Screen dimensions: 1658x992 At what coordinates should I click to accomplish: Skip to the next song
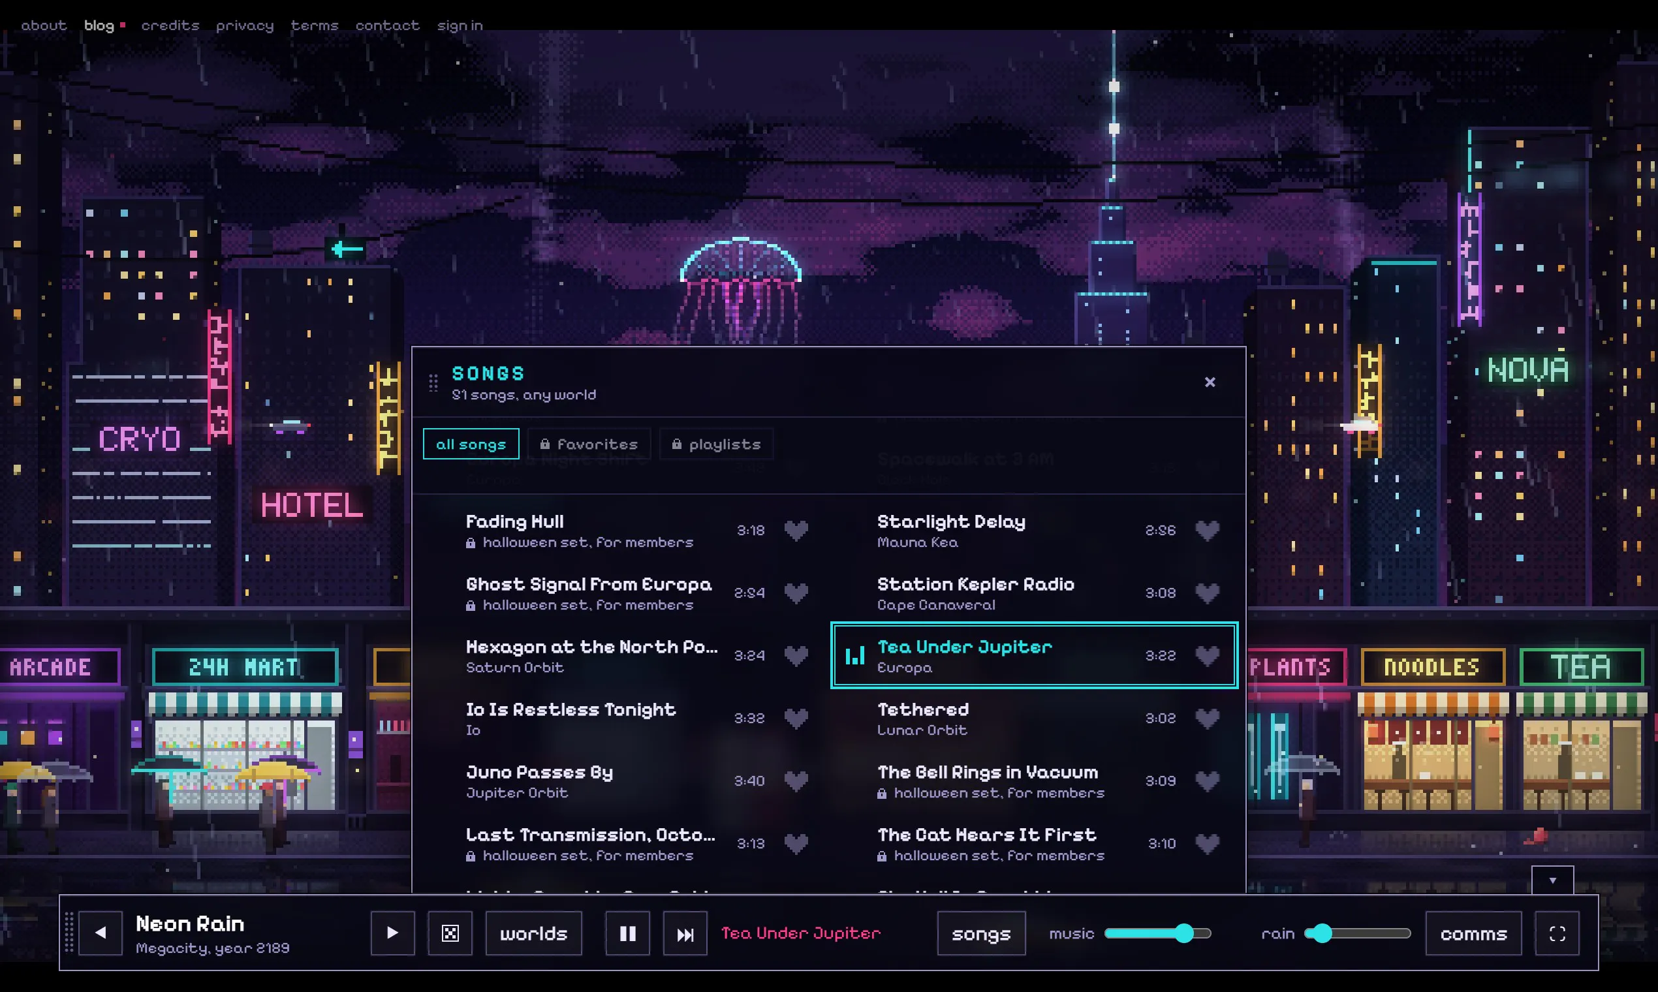pos(685,933)
